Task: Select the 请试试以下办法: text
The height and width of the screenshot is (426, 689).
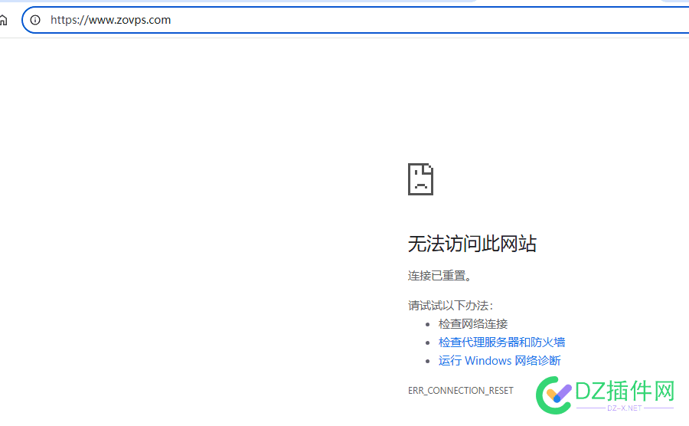Action: [x=451, y=305]
